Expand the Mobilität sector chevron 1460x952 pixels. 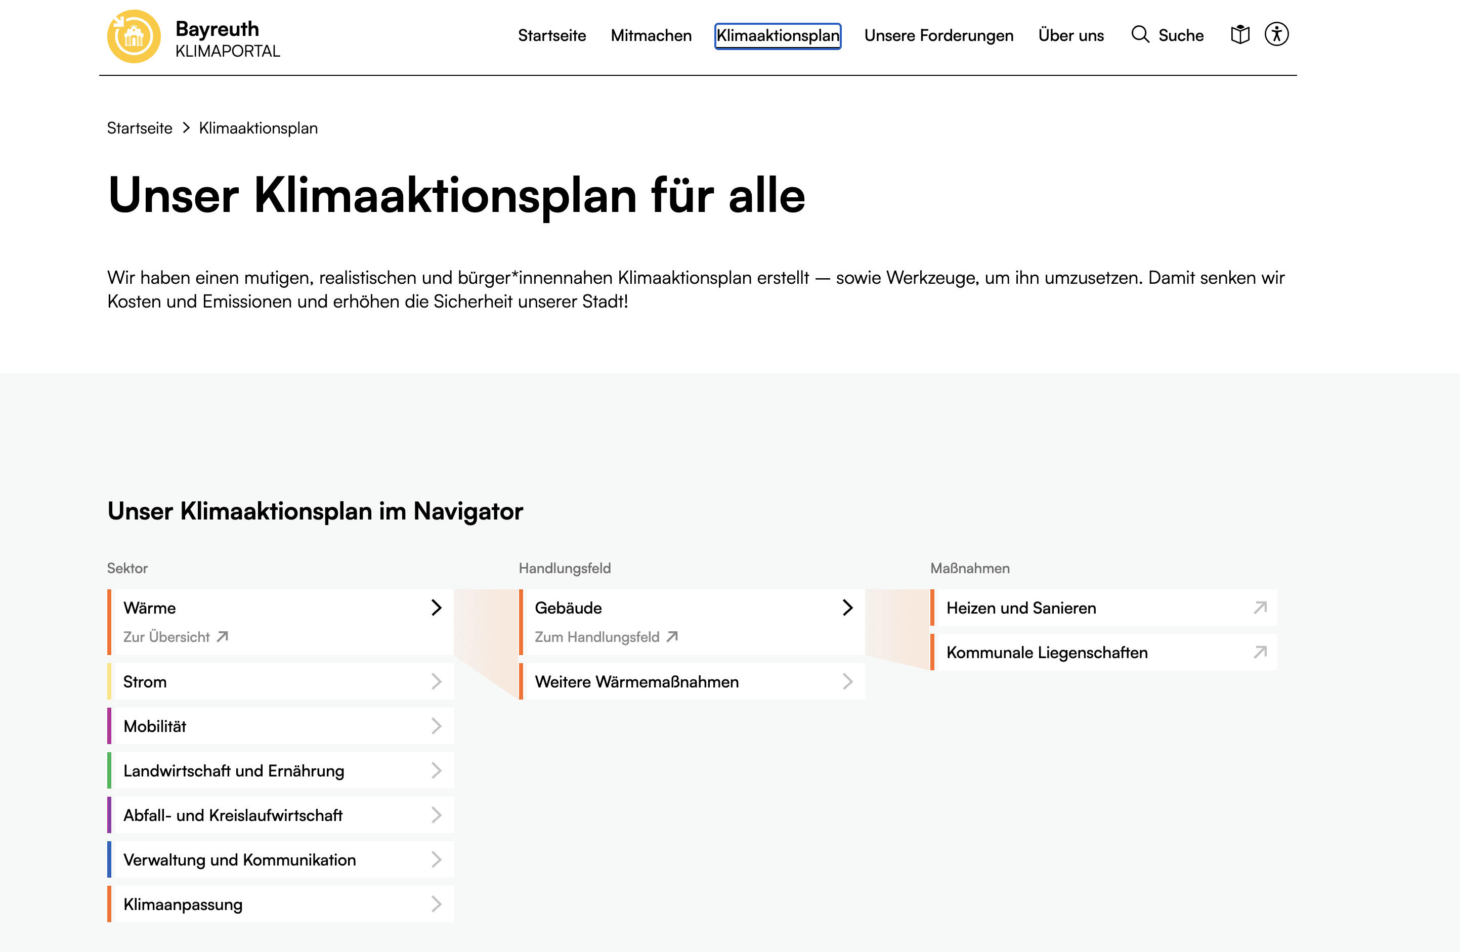coord(436,726)
